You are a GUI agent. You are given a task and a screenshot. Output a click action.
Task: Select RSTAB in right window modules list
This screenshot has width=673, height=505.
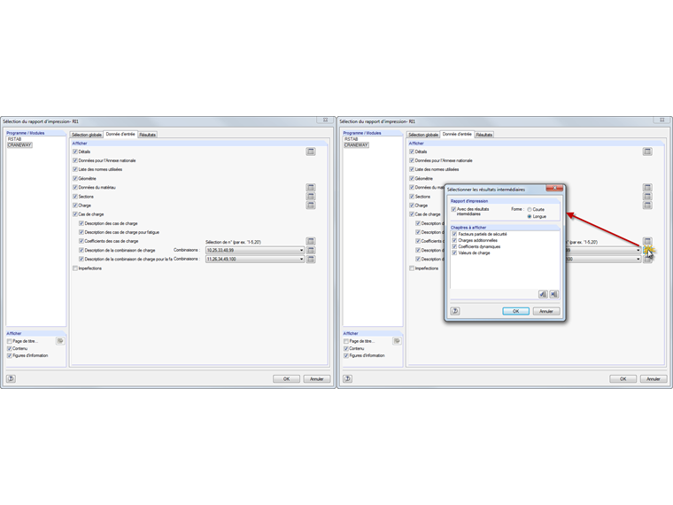tap(351, 139)
